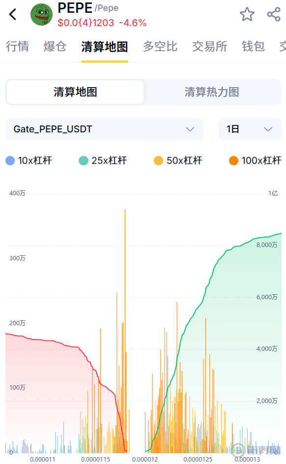This screenshot has width=286, height=464.
Task: Go back using the back arrow
Action: [x=13, y=14]
